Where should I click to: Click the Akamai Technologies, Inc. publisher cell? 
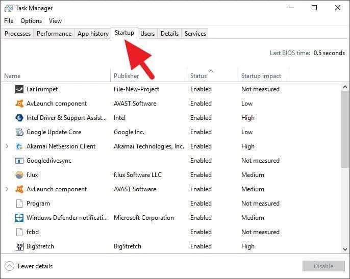point(149,146)
